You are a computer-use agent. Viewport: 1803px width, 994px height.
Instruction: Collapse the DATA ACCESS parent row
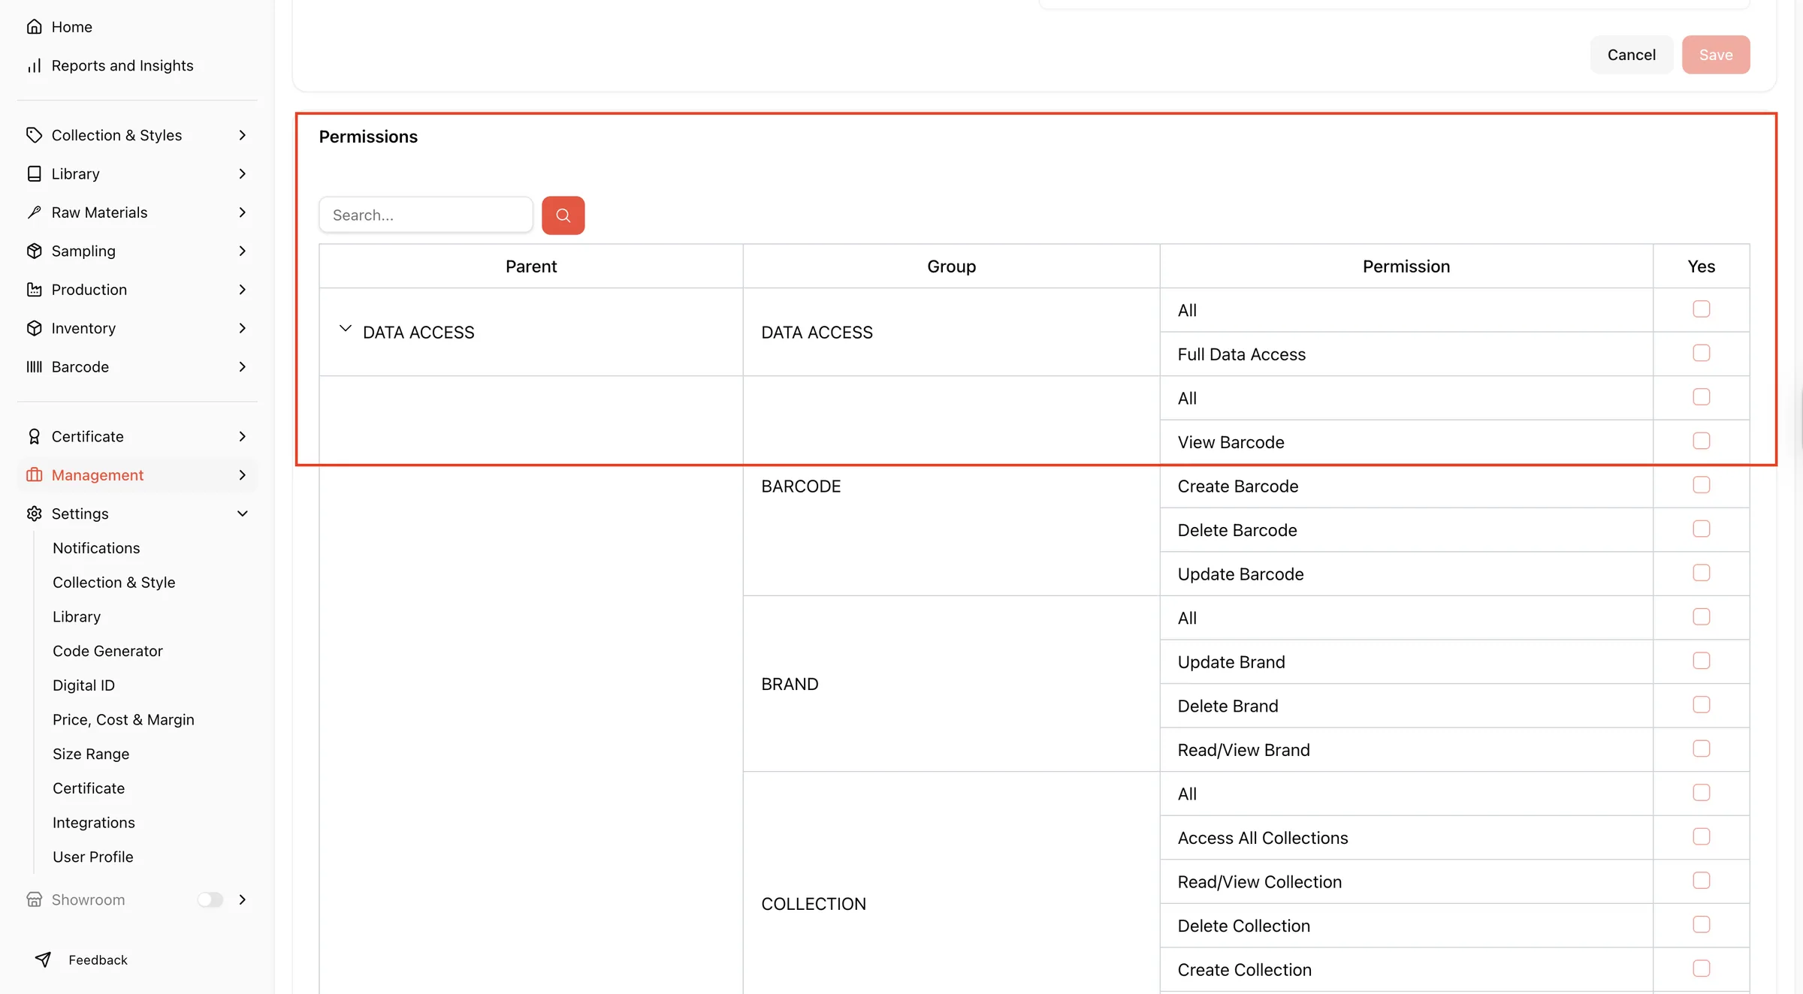pyautogui.click(x=345, y=330)
